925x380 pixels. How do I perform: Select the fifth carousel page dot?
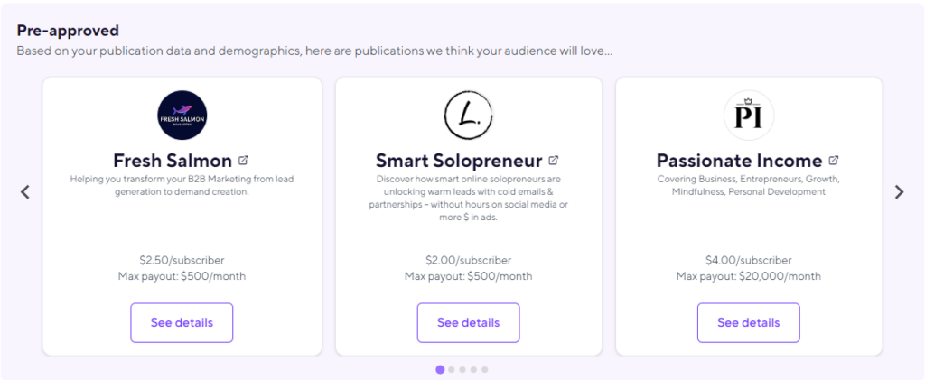(x=484, y=369)
